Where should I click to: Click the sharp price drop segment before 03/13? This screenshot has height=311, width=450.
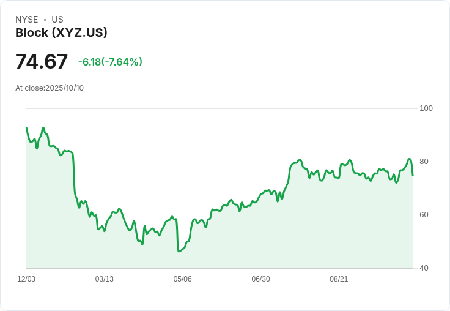[x=74, y=178]
